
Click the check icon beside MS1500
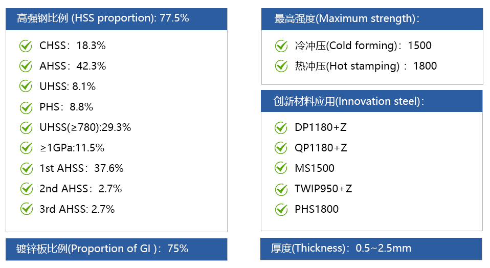(281, 168)
